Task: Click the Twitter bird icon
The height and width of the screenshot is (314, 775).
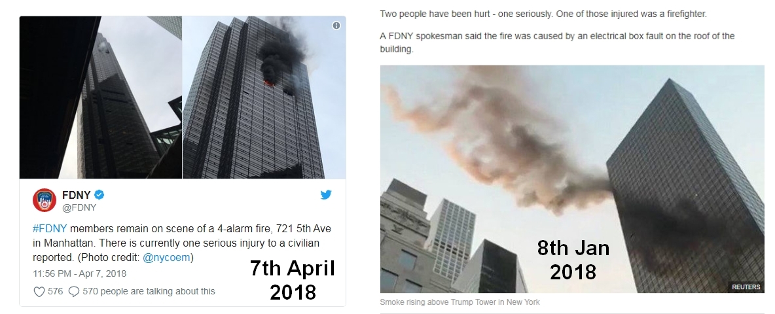Action: tap(326, 195)
